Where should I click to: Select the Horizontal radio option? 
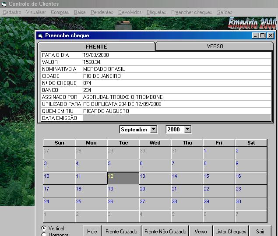coord(44,235)
